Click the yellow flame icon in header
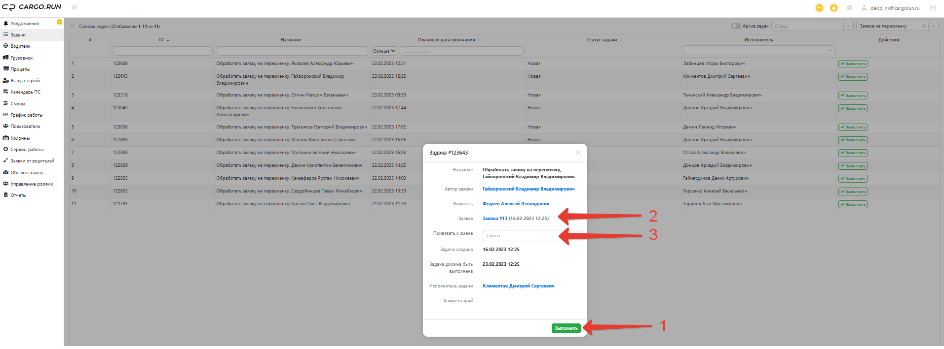 (x=833, y=8)
